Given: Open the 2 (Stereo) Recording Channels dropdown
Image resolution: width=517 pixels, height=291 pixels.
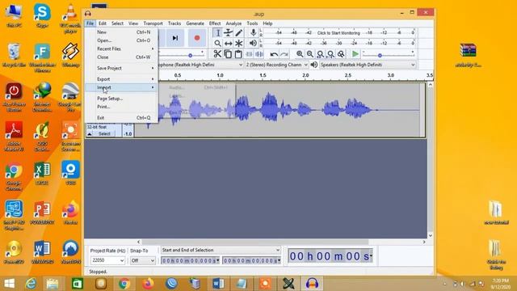Looking at the screenshot, I should tap(276, 65).
